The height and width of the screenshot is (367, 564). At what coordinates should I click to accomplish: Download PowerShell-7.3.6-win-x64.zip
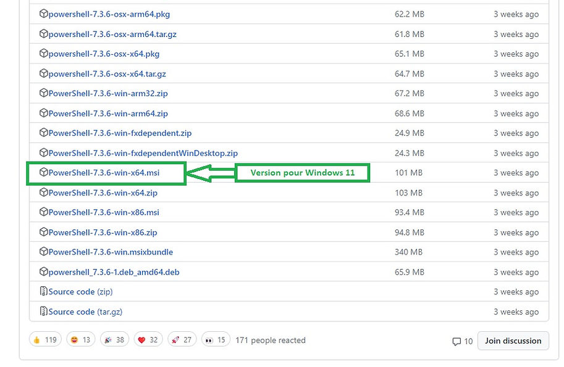(103, 193)
